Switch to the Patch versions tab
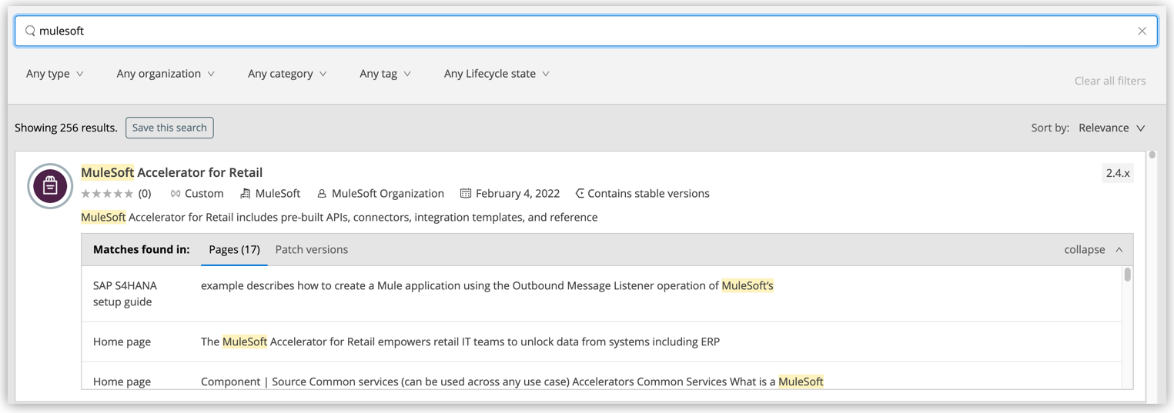This screenshot has height=413, width=1174. tap(312, 249)
